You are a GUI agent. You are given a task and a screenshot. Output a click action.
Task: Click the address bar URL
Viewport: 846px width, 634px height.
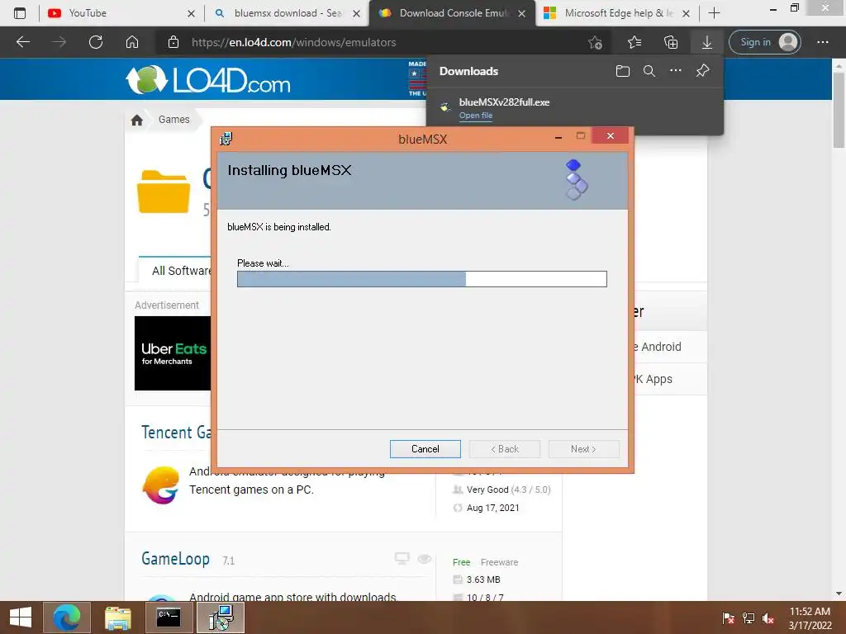click(293, 42)
